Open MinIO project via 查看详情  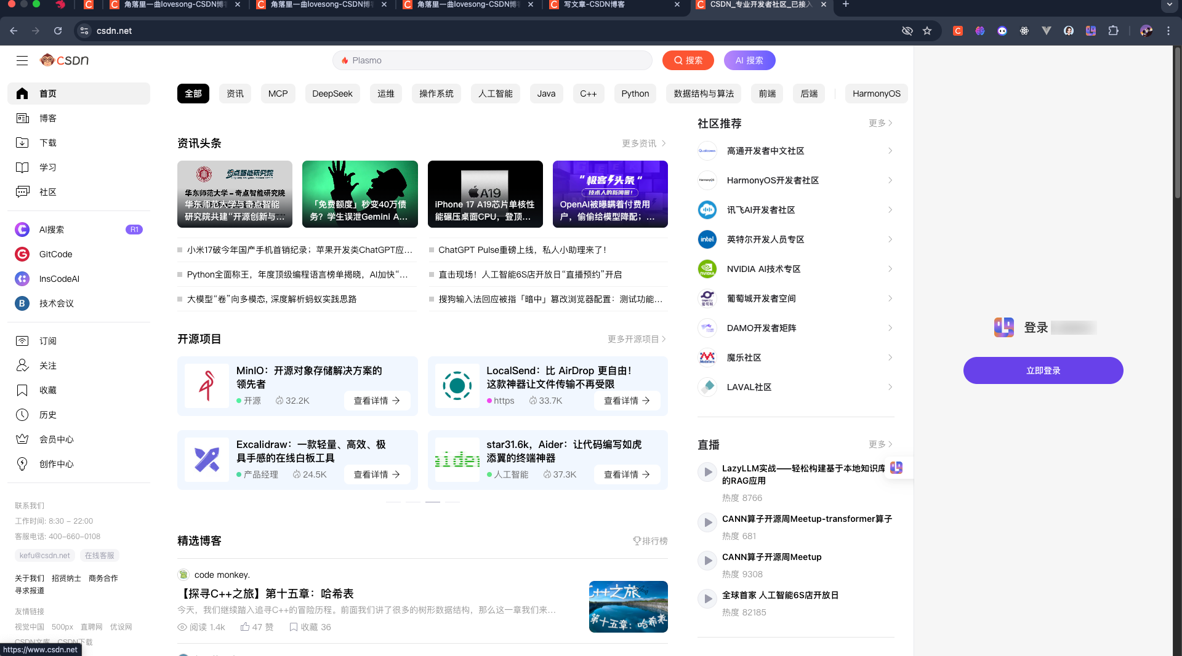point(377,401)
